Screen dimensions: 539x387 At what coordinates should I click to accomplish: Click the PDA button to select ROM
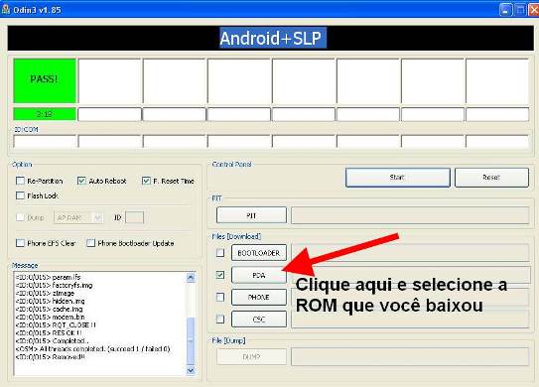[259, 275]
